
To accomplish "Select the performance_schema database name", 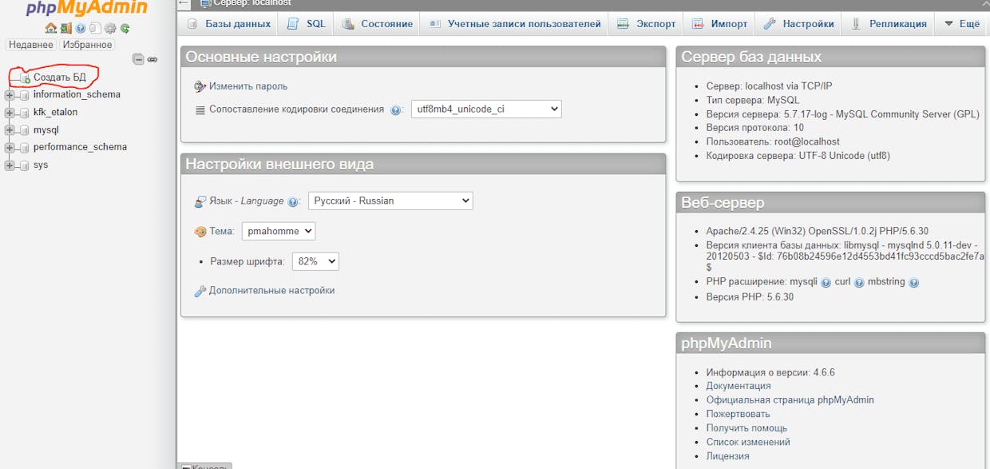I will [x=80, y=148].
